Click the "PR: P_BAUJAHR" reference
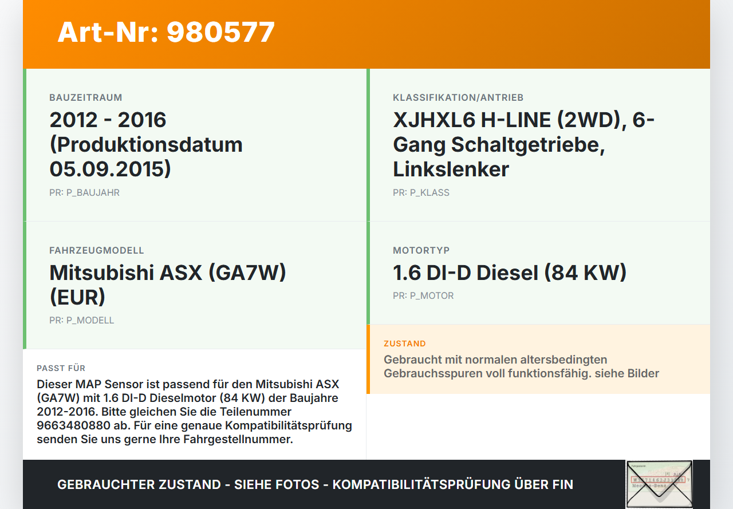 [x=84, y=193]
